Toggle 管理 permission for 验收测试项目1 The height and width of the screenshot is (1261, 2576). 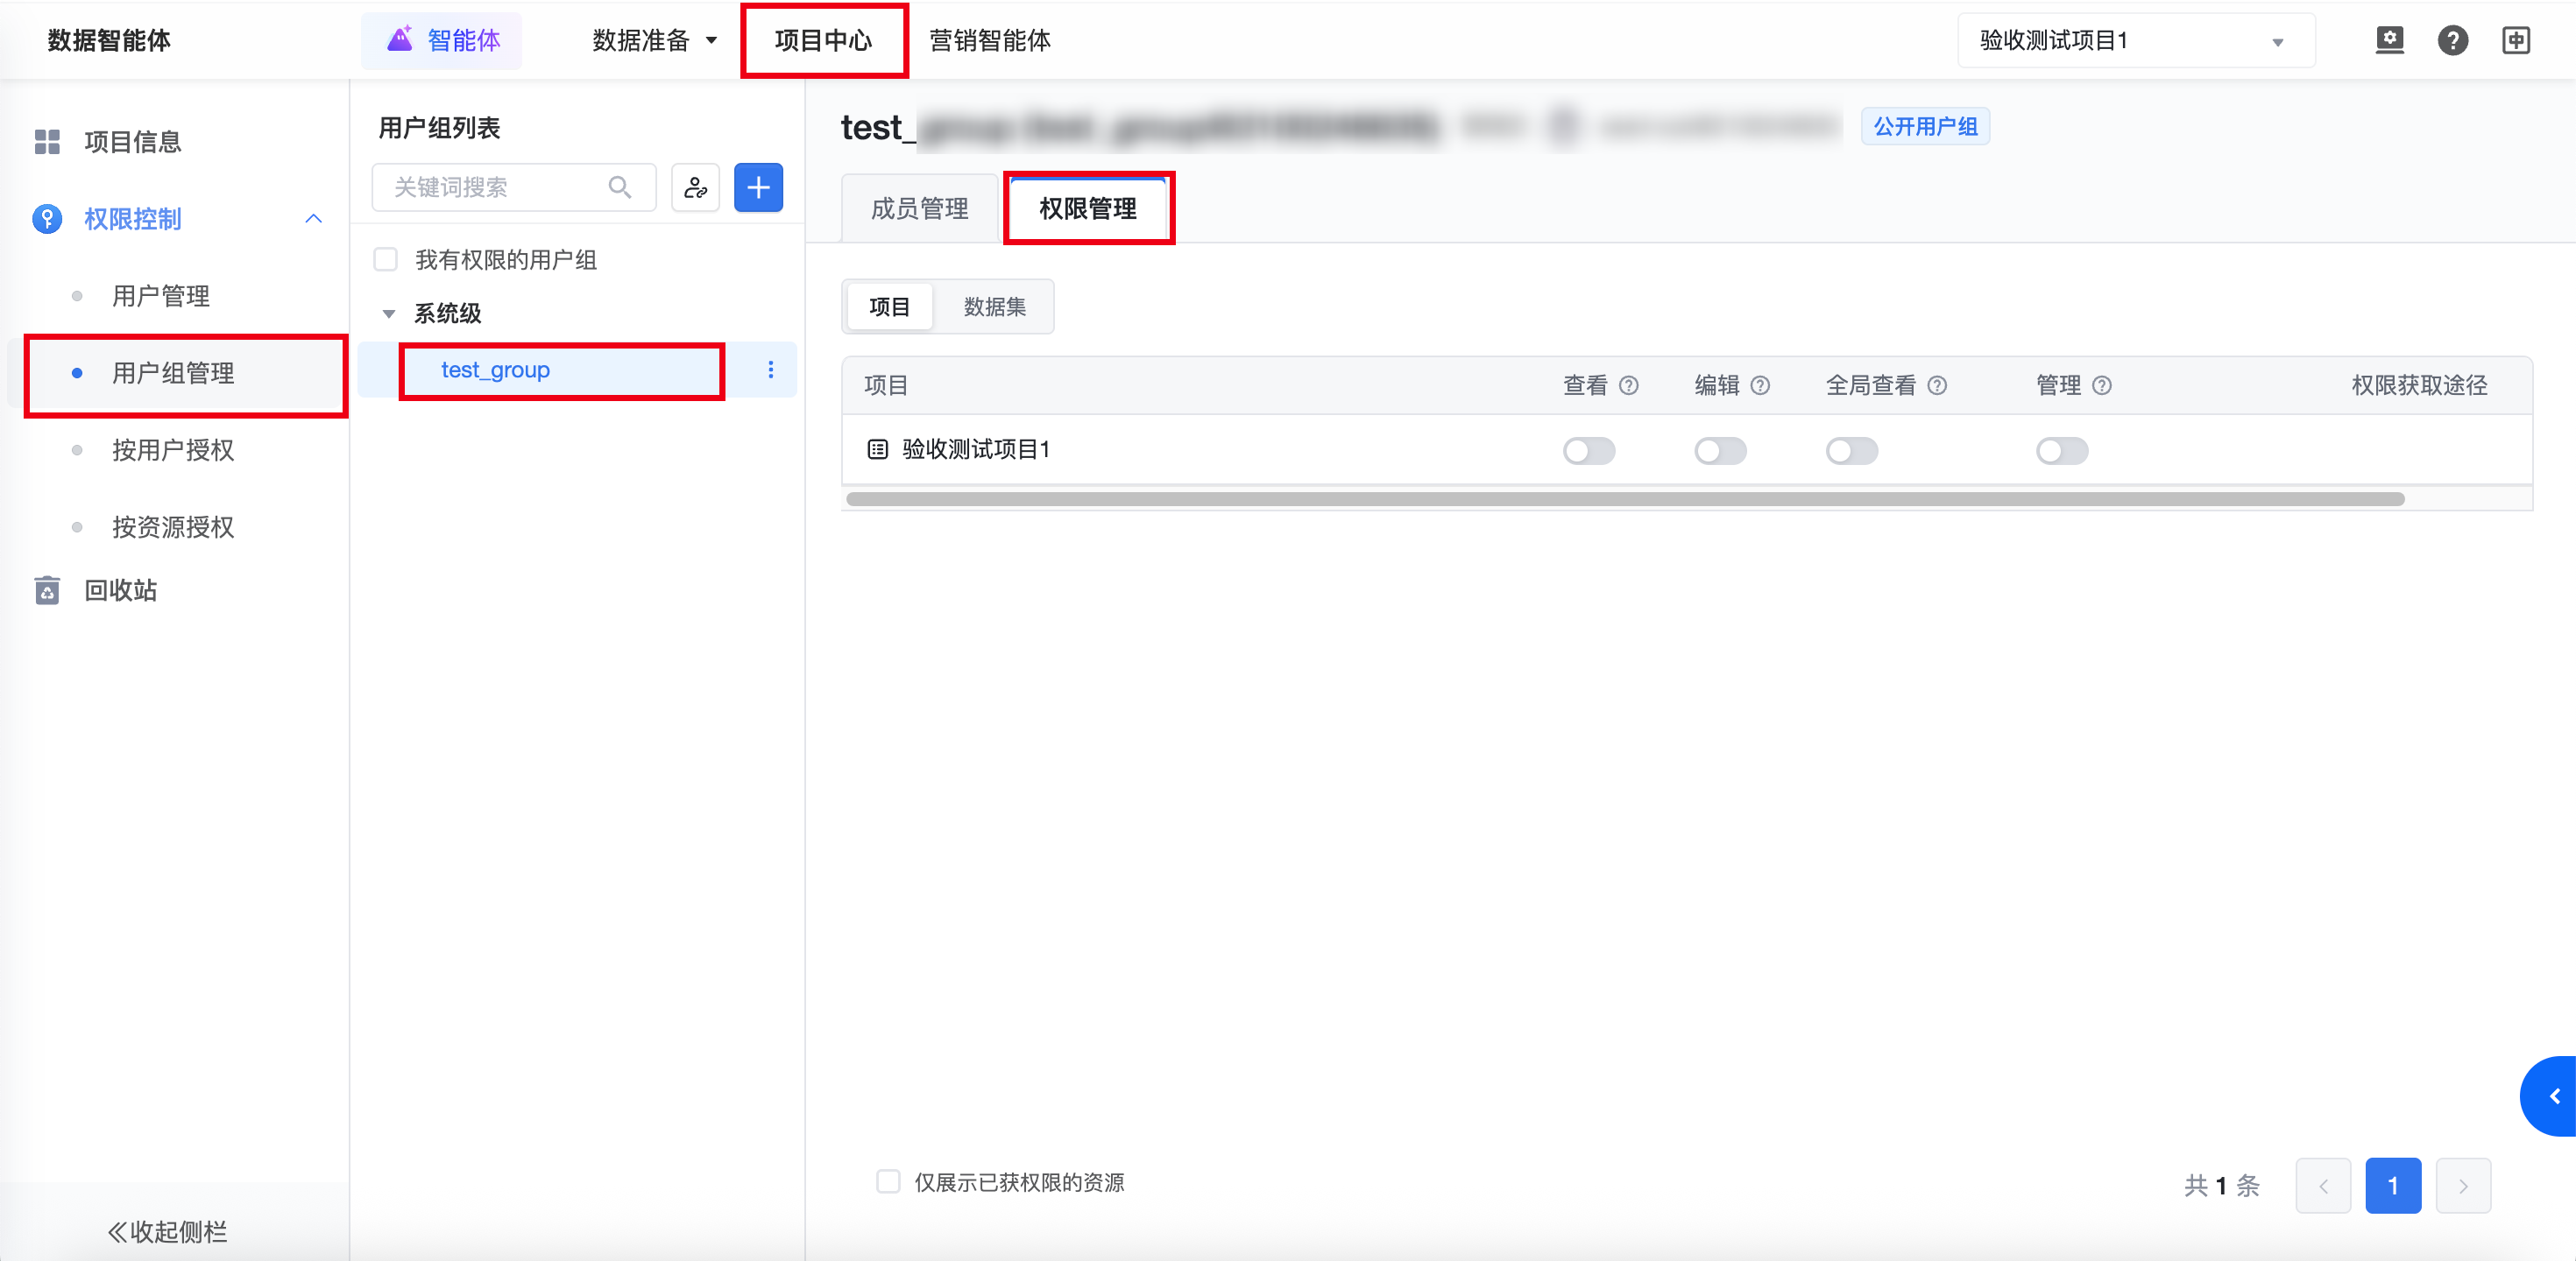click(x=2062, y=451)
